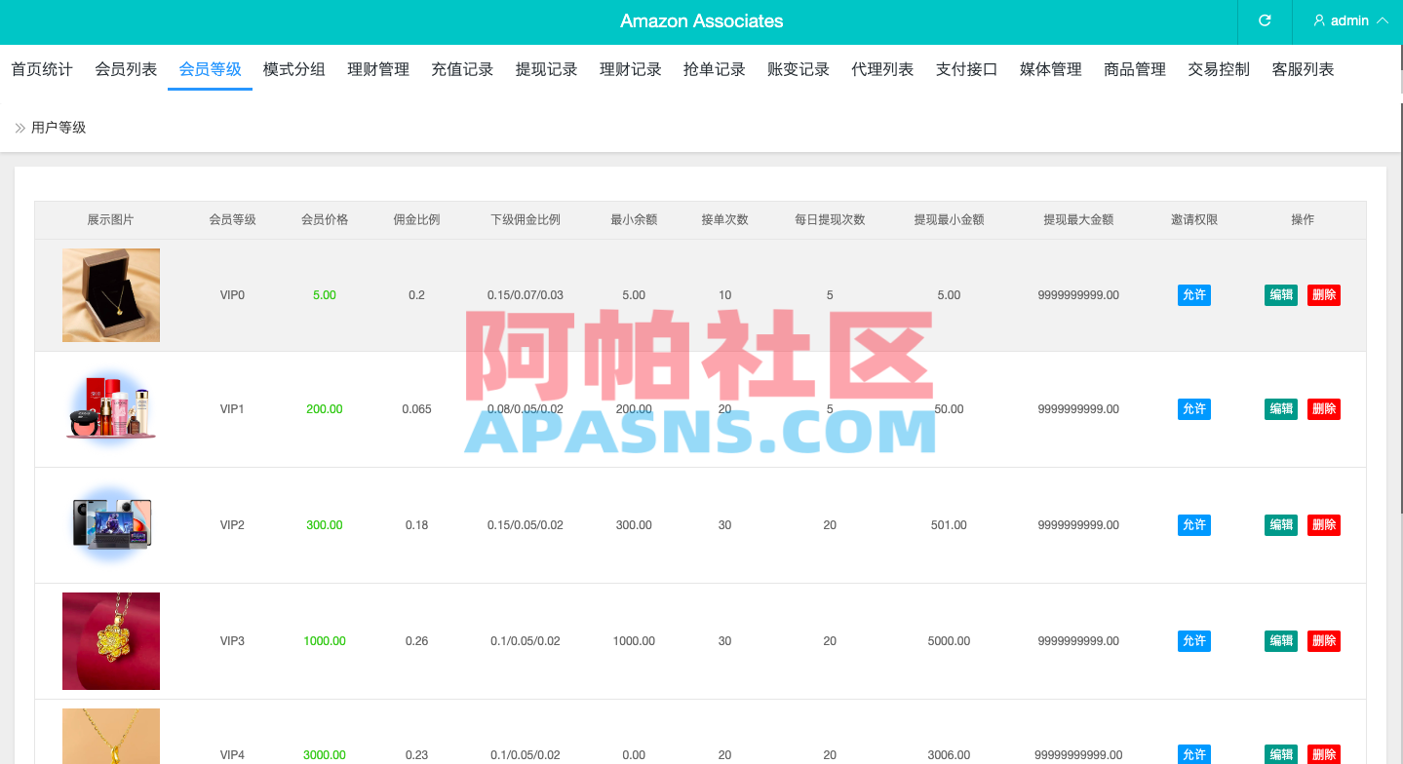This screenshot has width=1403, height=764.
Task: Click the VIP2 phones thumbnail
Action: click(x=111, y=525)
